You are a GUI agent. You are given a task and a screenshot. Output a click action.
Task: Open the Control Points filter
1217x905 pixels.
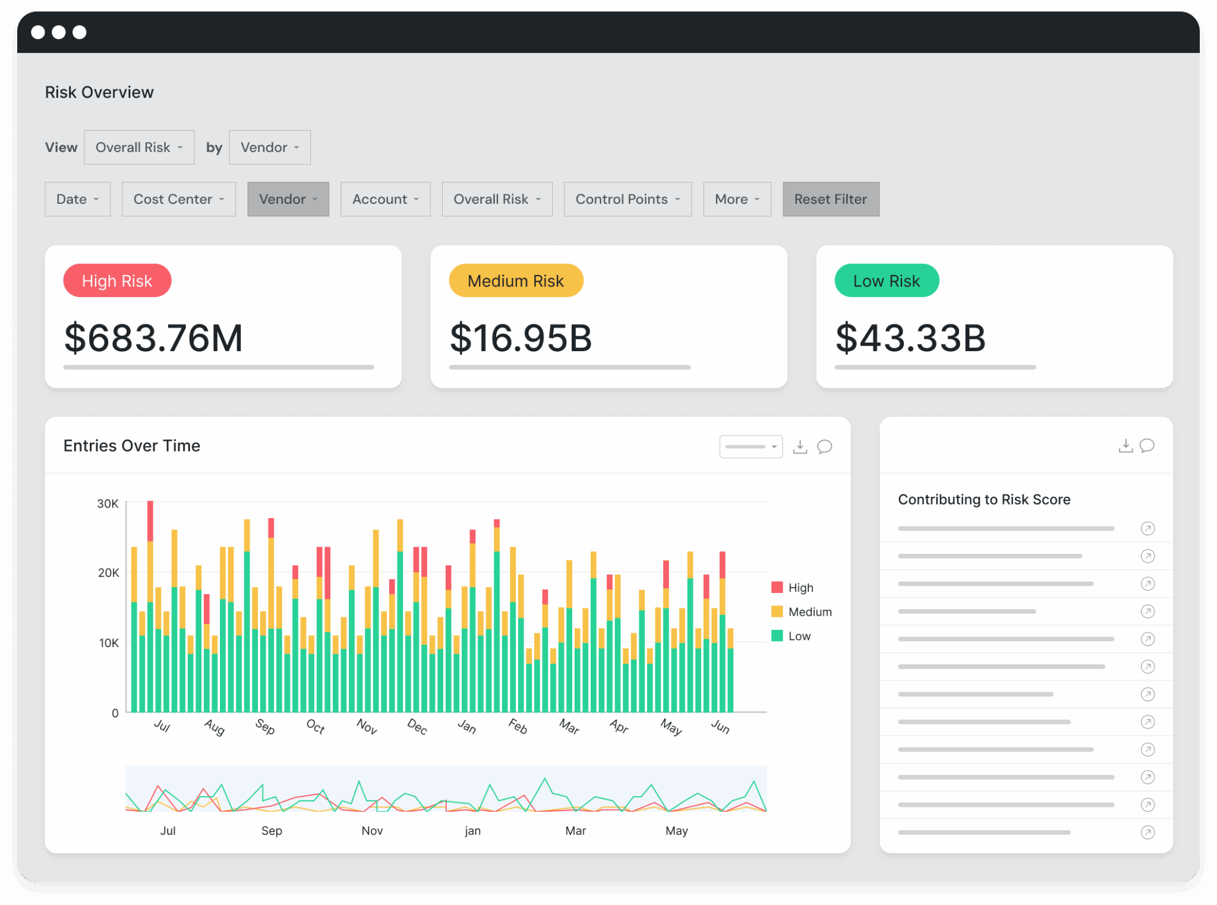(627, 199)
